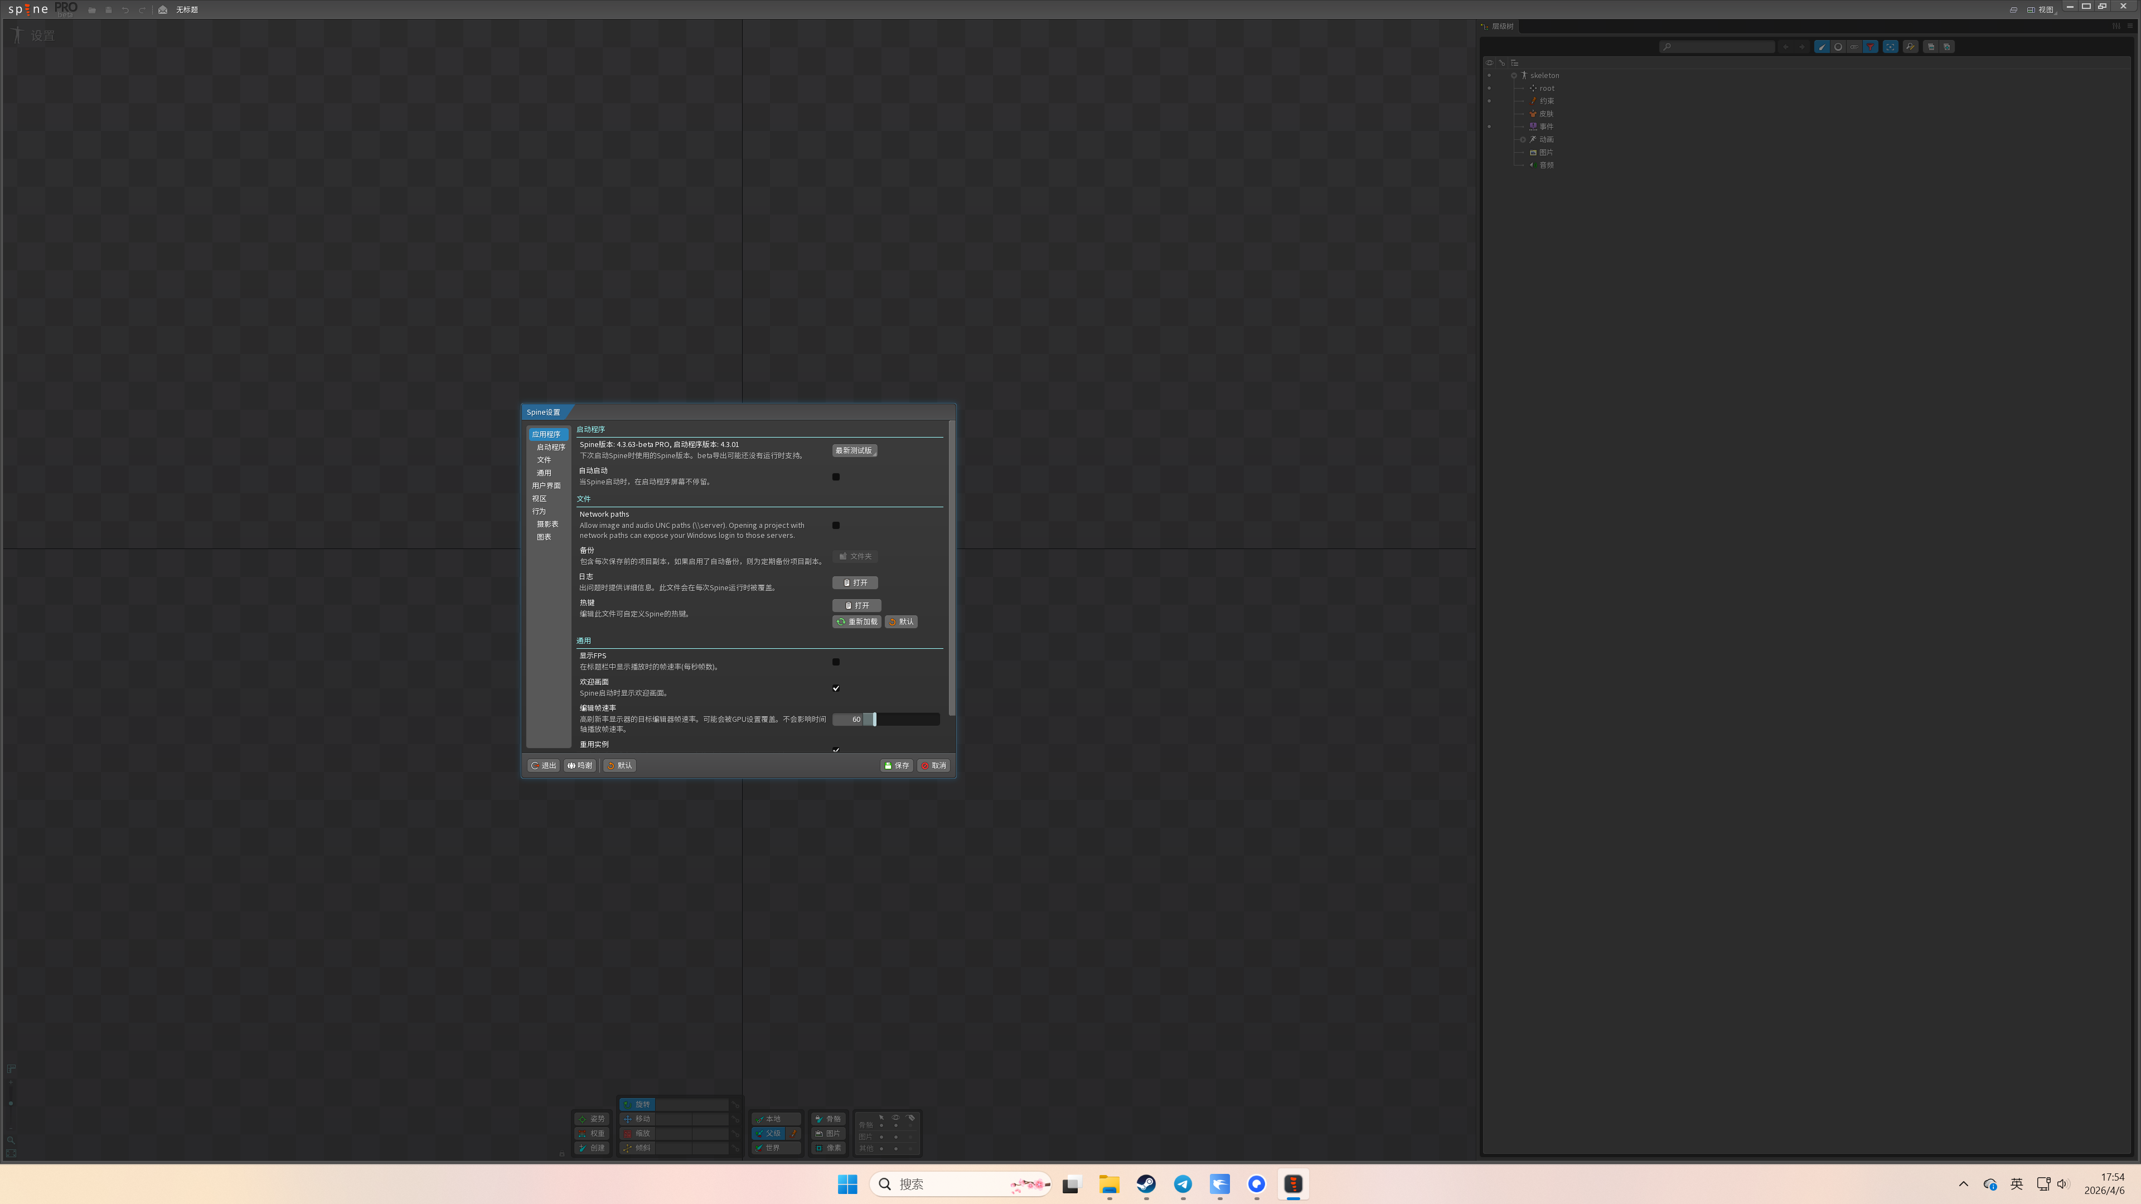Activate the 创建 (Create) bone tool
This screenshot has width=2141, height=1204.
pos(592,1148)
